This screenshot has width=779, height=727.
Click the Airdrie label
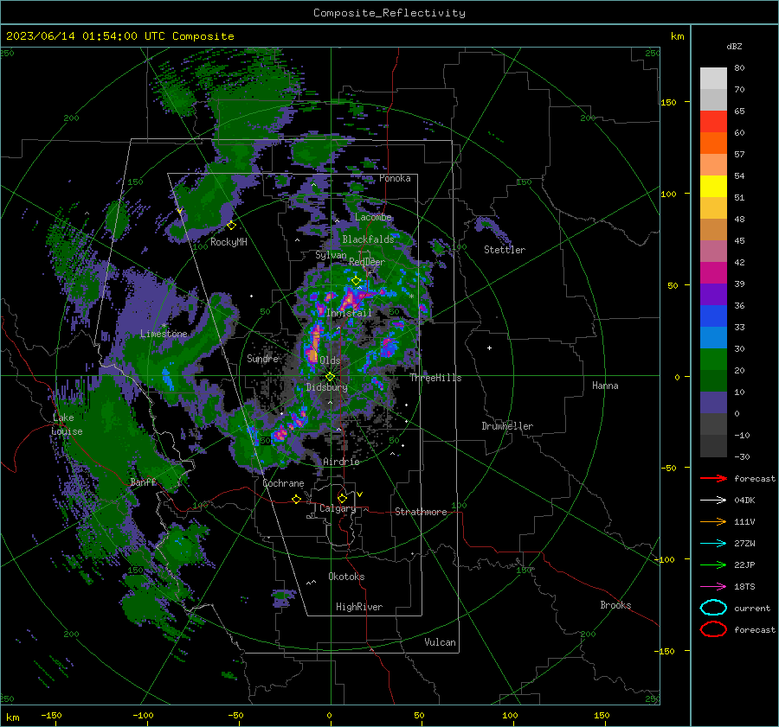coord(341,462)
